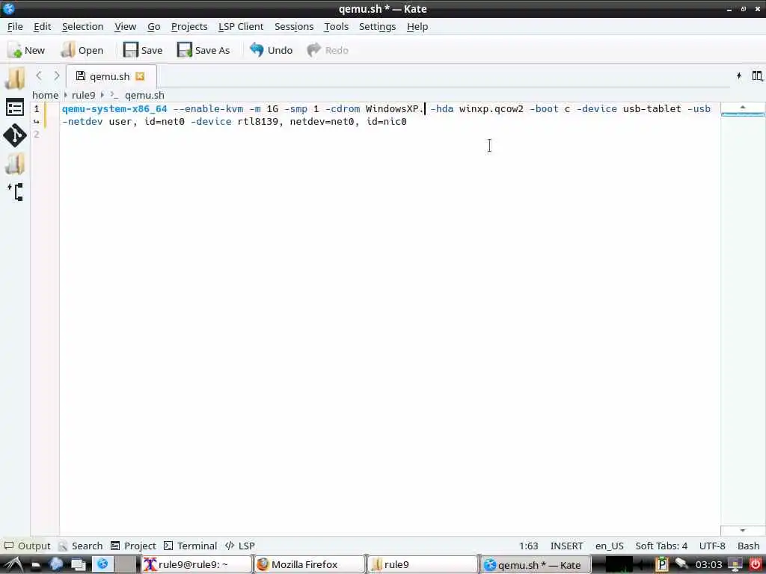Open the filesystem browser sidebar icon

(15, 164)
